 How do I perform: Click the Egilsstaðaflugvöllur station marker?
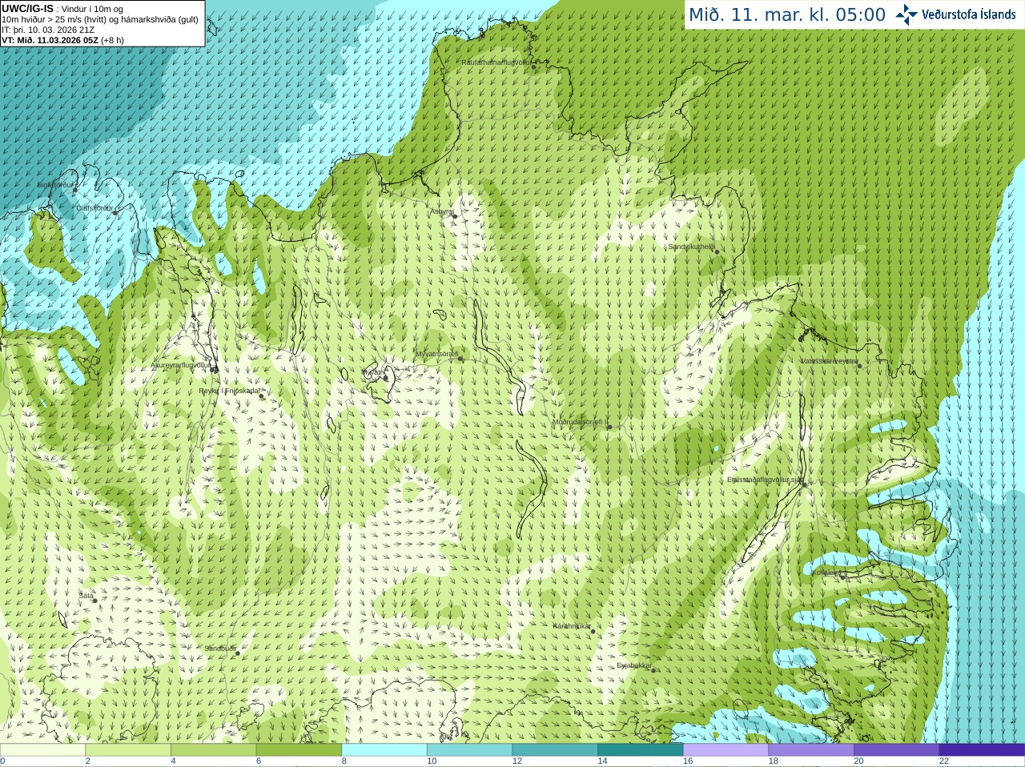(x=804, y=484)
